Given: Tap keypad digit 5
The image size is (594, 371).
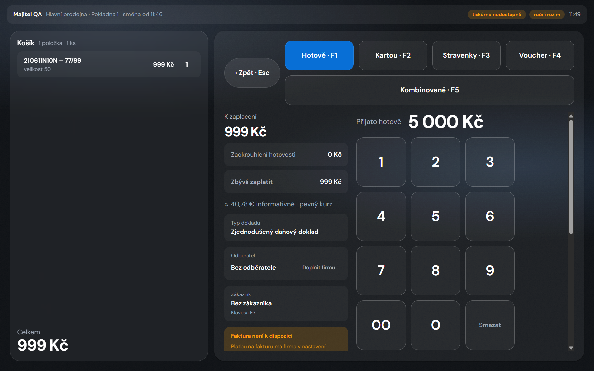Looking at the screenshot, I should [436, 216].
